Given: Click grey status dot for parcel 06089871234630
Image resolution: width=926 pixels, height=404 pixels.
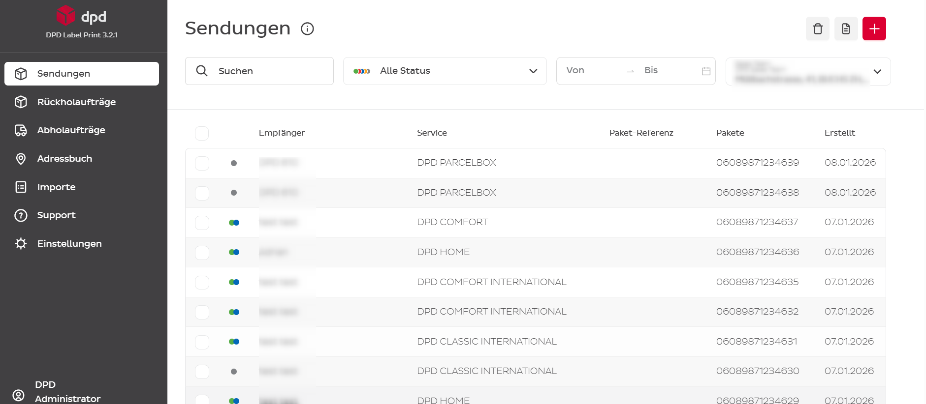Looking at the screenshot, I should coord(234,372).
